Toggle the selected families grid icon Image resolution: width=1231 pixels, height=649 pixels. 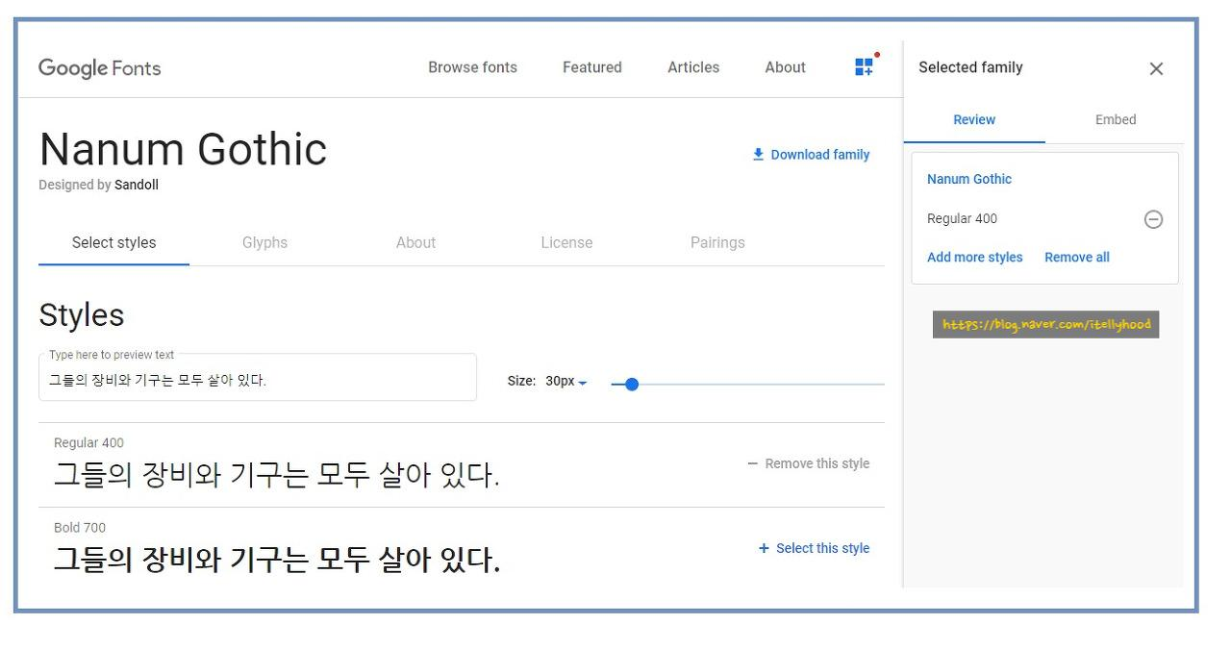pos(865,66)
